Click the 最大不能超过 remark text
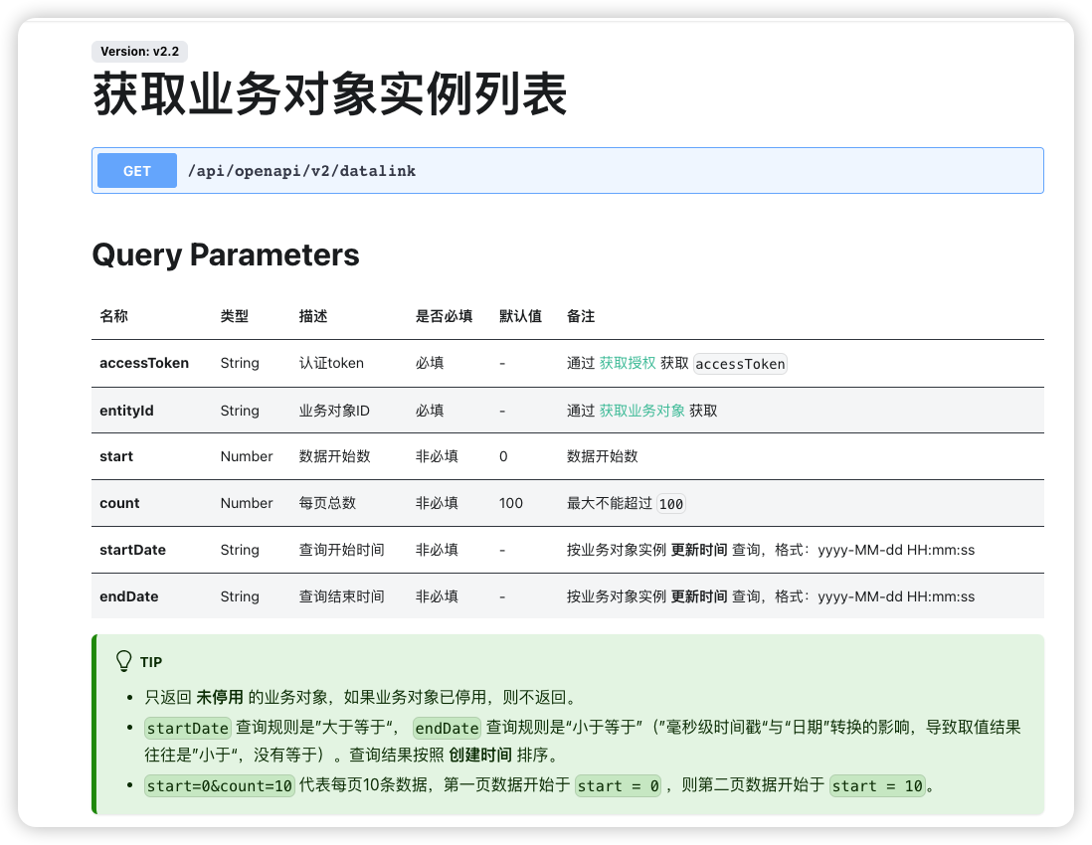This screenshot has height=845, width=1092. pos(610,503)
